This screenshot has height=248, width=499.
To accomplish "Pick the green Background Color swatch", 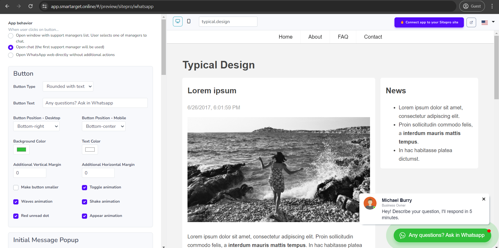I will point(21,150).
